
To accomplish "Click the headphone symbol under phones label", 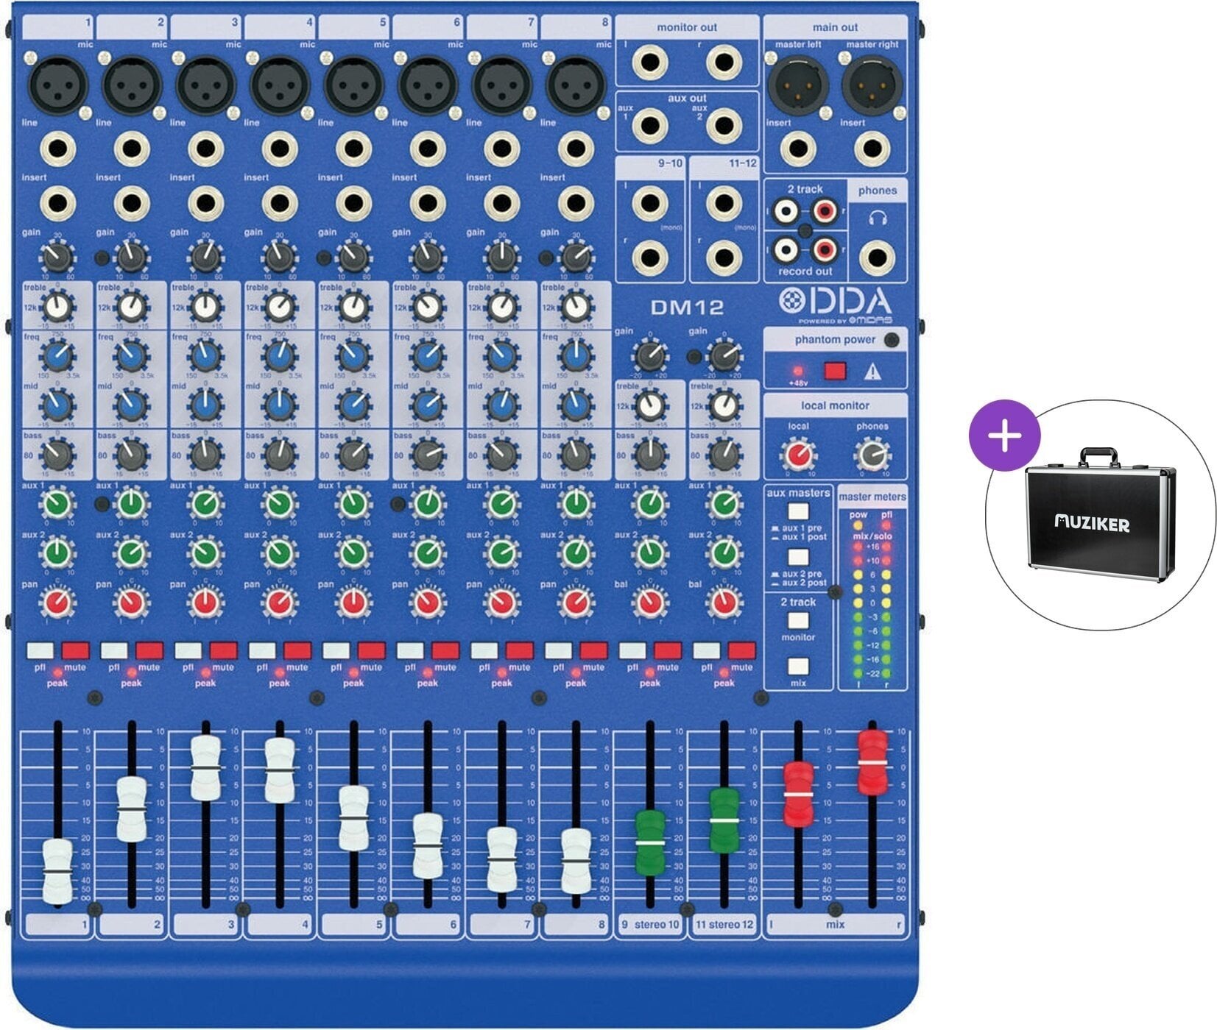I will pyautogui.click(x=878, y=218).
